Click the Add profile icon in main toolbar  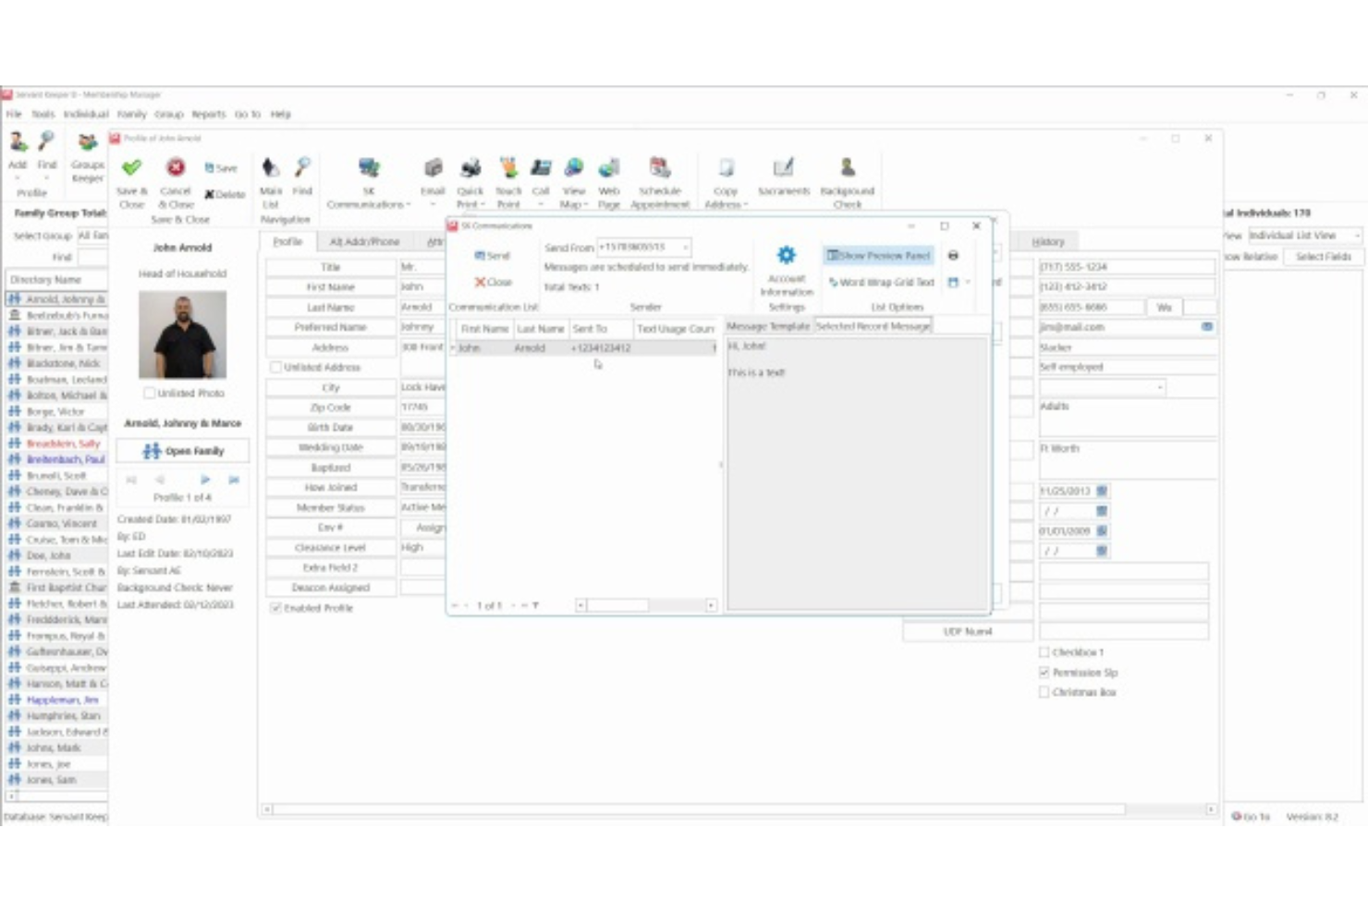pyautogui.click(x=18, y=141)
